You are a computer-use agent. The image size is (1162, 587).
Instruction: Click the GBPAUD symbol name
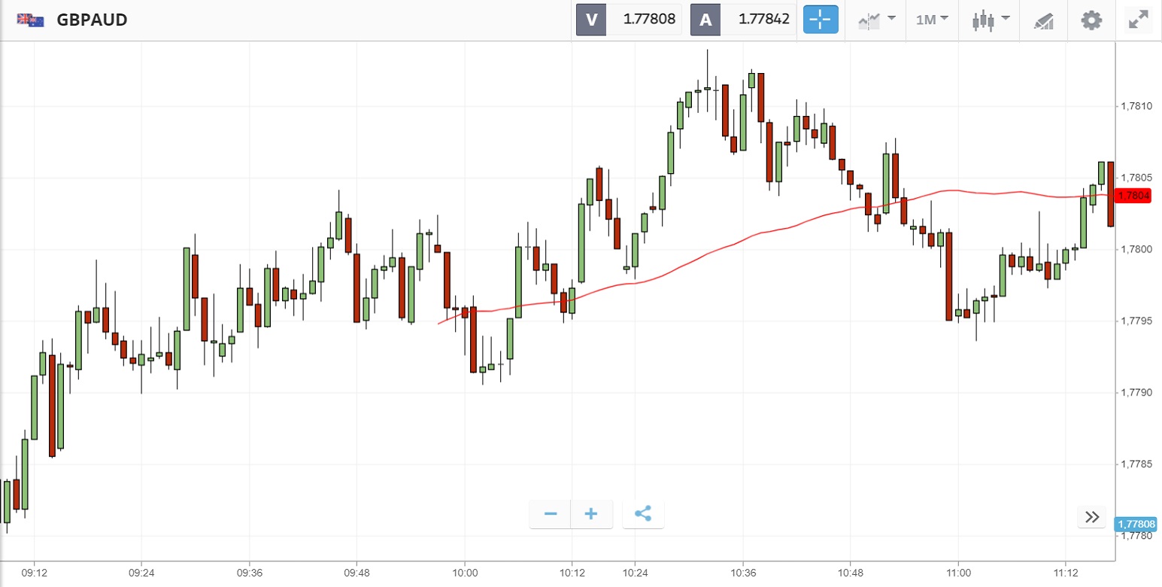point(92,20)
